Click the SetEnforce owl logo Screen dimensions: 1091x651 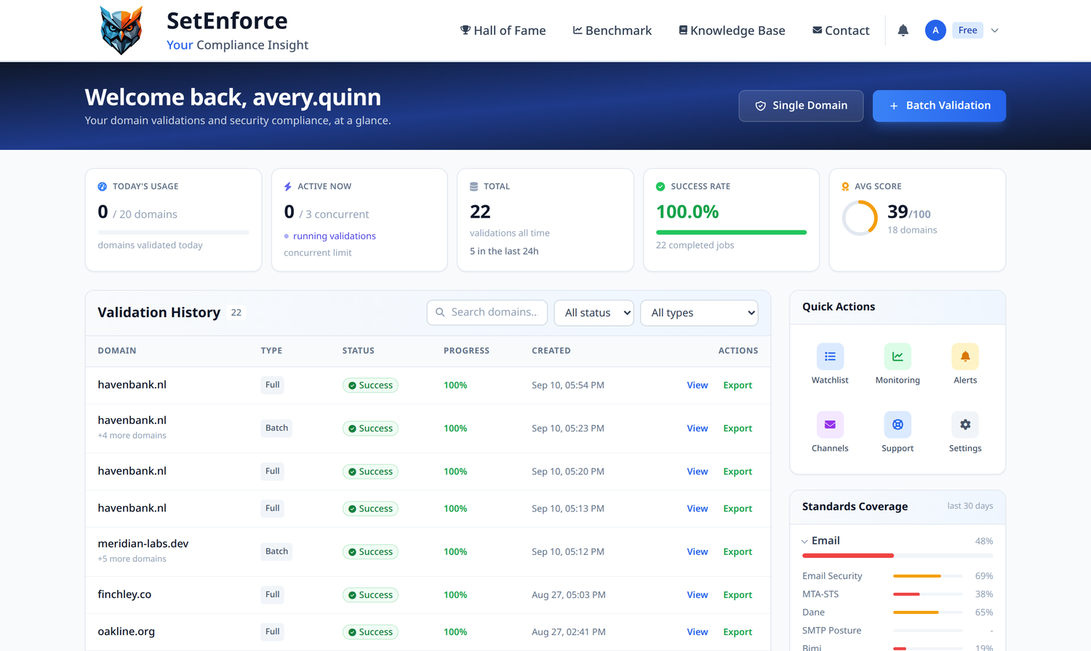coord(121,31)
